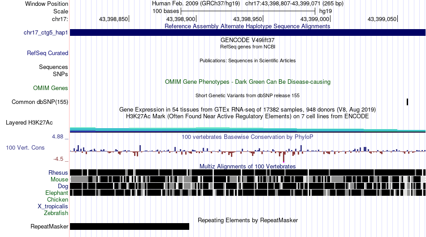Click the 100 Vert. Cons label
Screen dimensions: 426x237
click(25, 147)
